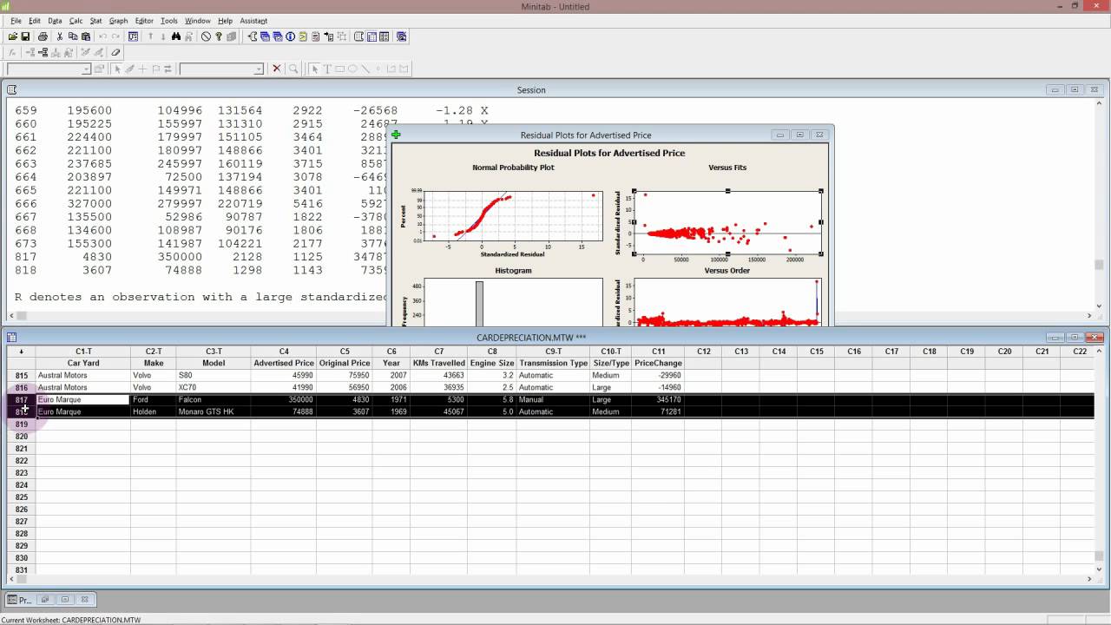Image resolution: width=1111 pixels, height=625 pixels.
Task: Click the Project Manager window icon
Action: pos(385,36)
